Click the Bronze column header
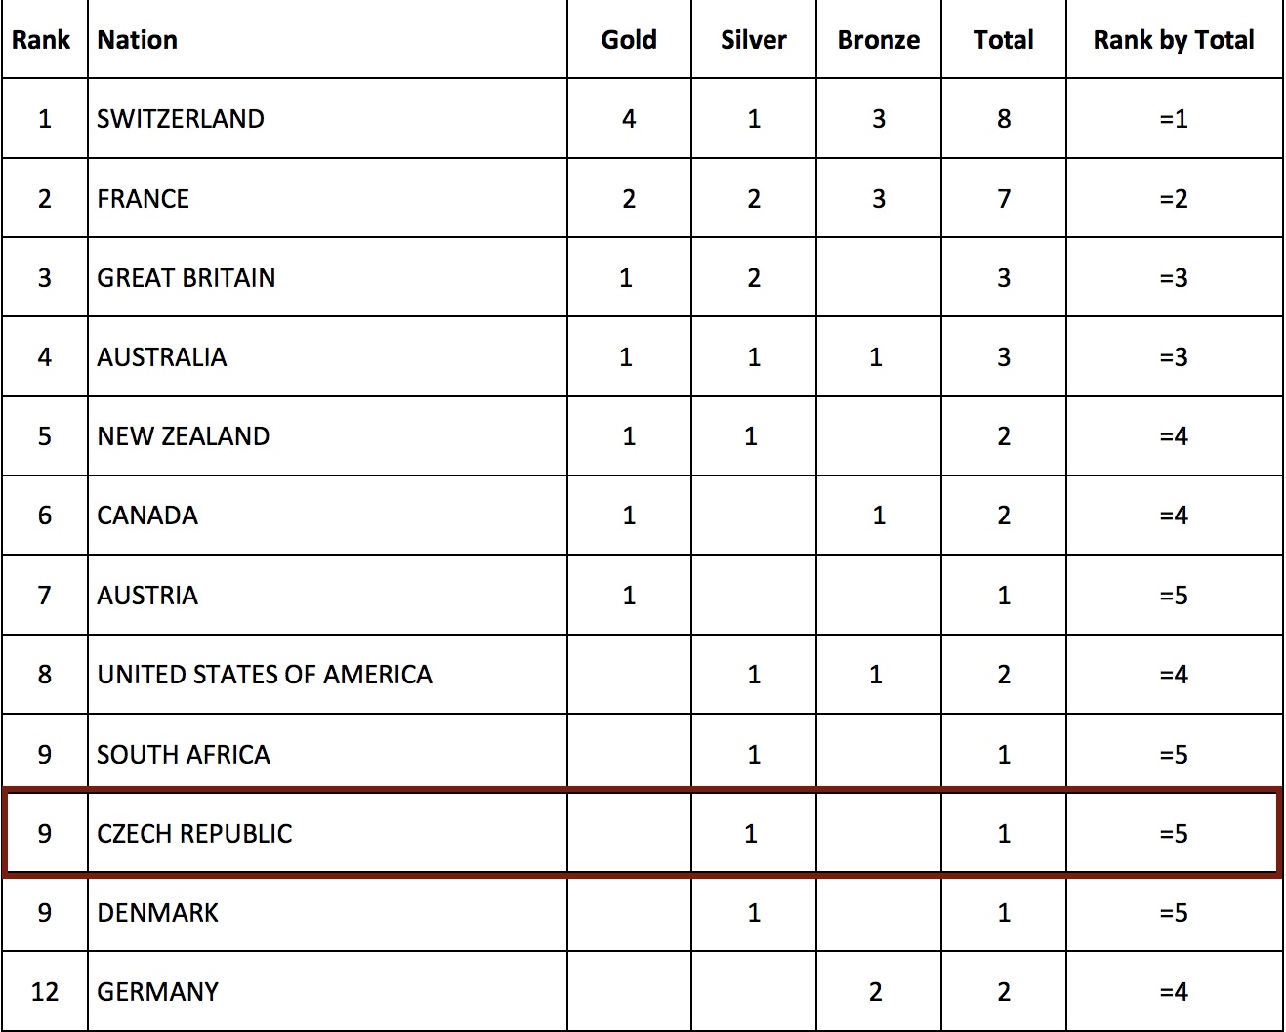This screenshot has width=1286, height=1032. 878,39
